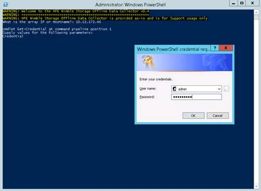Expand the User name dropdown arrow
Screen dimensions: 261x191
(219, 89)
